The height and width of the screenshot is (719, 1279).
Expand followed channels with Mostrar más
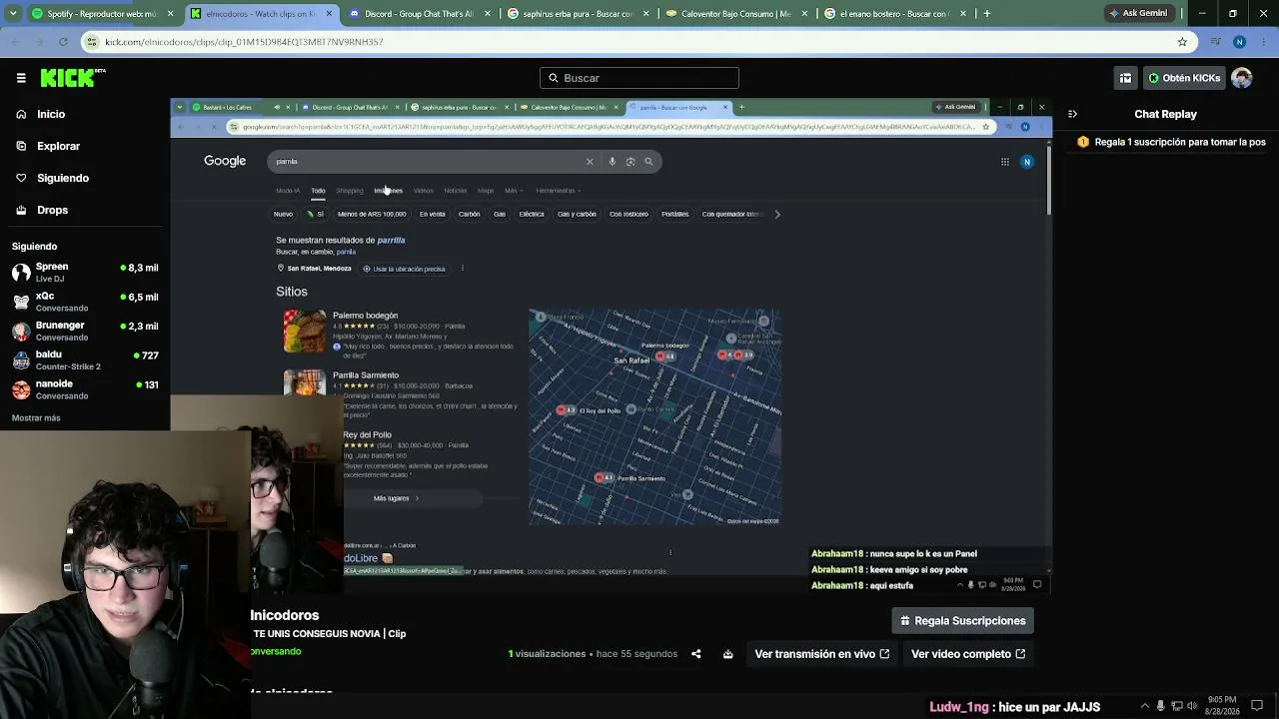coord(36,418)
